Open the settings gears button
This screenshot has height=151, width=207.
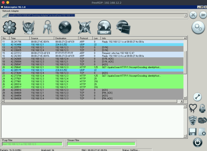(x=198, y=27)
